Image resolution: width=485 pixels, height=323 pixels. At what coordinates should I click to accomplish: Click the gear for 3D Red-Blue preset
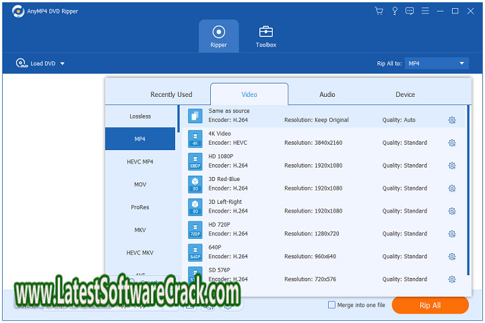point(452,188)
